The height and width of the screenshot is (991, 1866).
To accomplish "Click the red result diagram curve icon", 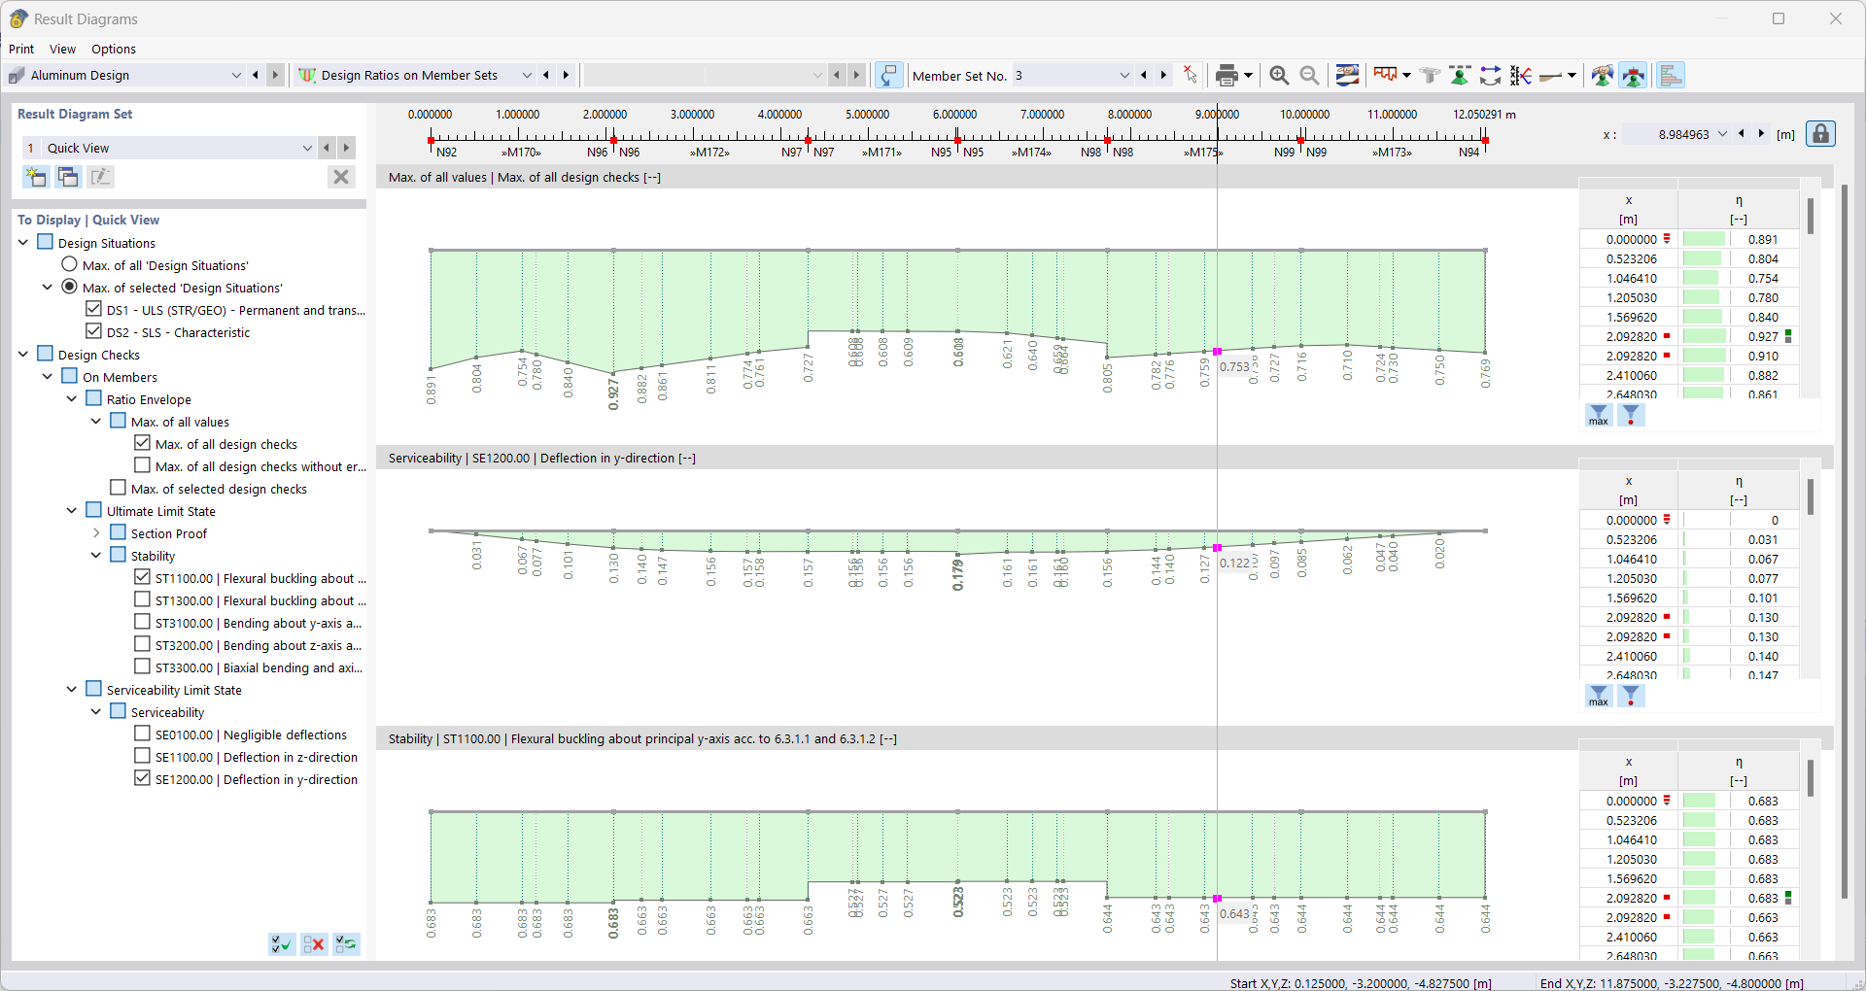I will 1386,75.
